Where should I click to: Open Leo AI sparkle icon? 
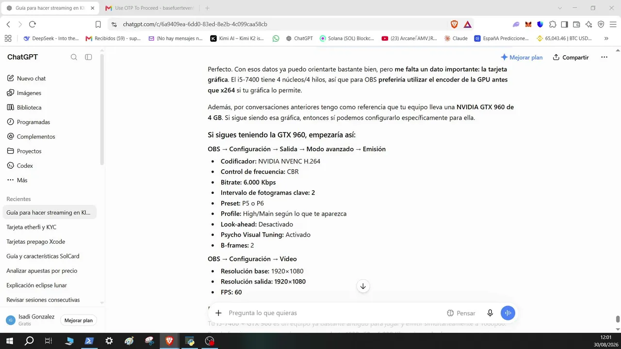point(588,24)
